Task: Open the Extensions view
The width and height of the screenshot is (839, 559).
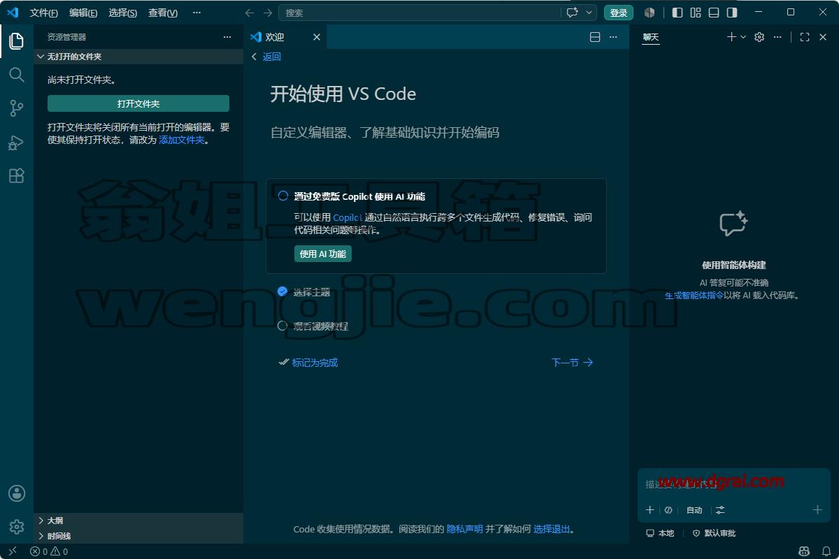Action: pos(17,176)
